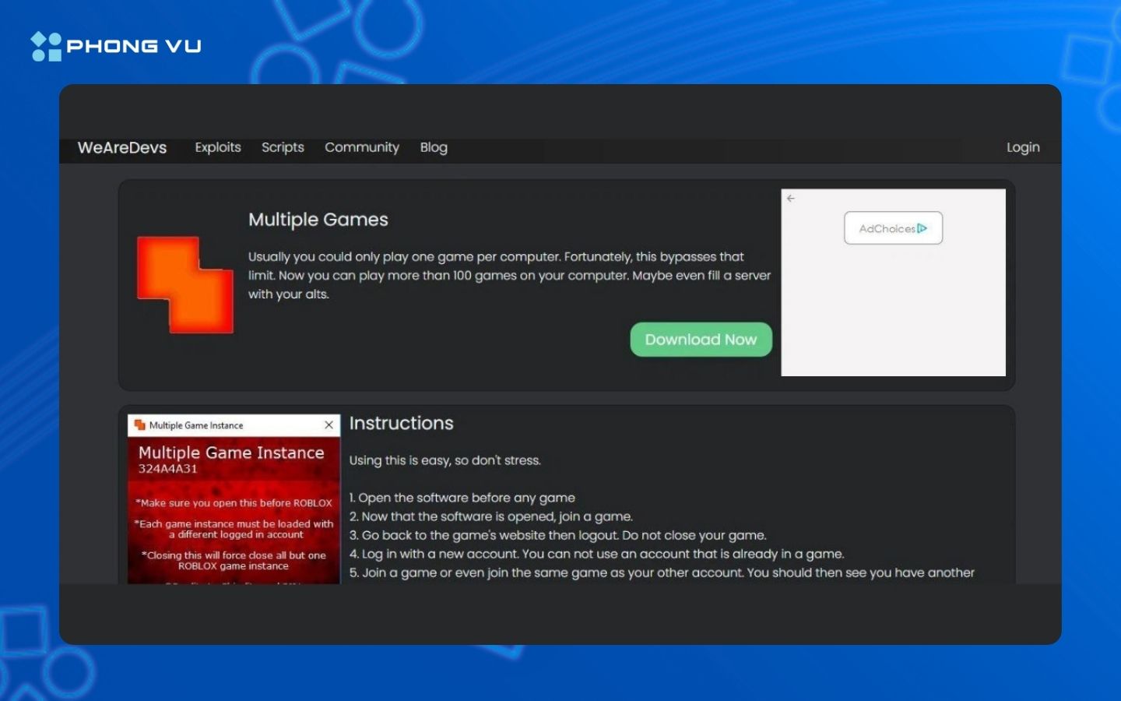The width and height of the screenshot is (1121, 701).
Task: Switch to the Blog section
Action: coord(434,147)
